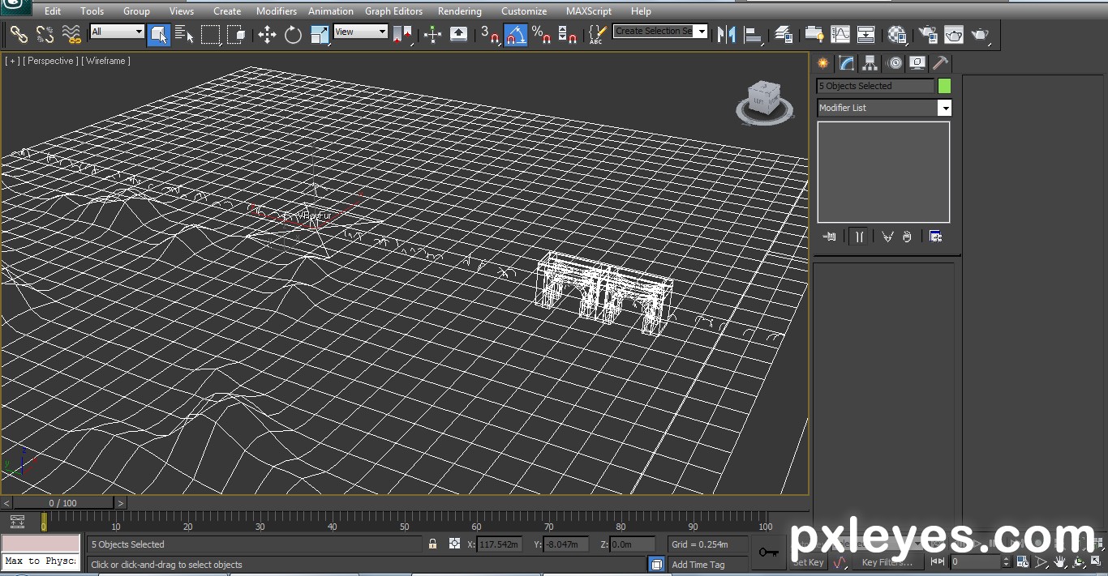Open the Edit menu
Image resolution: width=1108 pixels, height=576 pixels.
(x=53, y=11)
